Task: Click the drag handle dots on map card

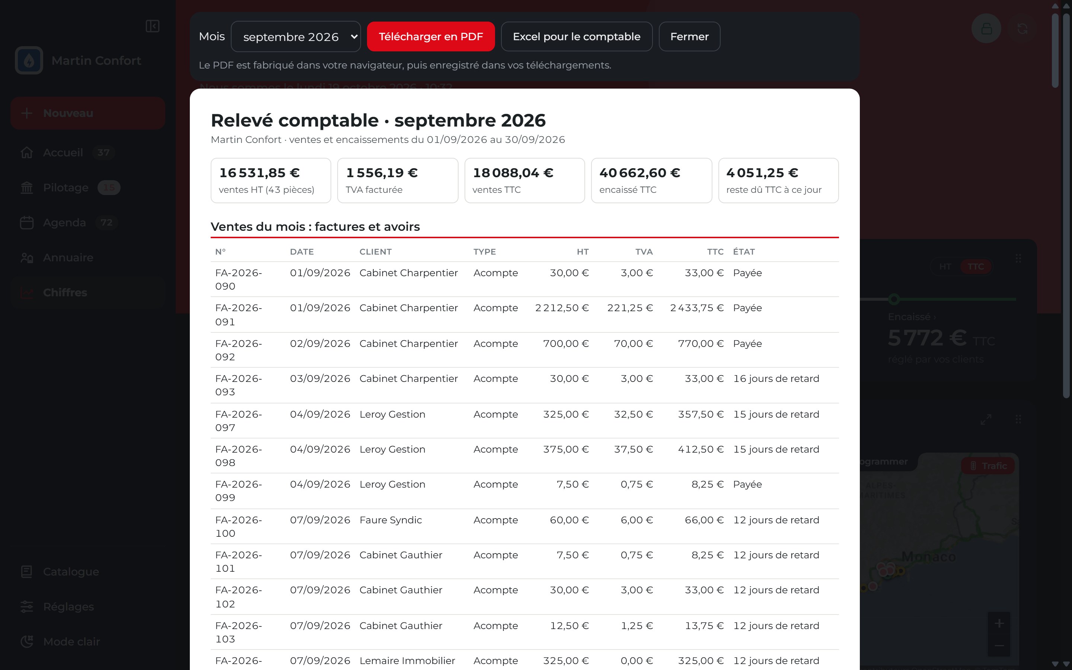Action: [x=1018, y=419]
